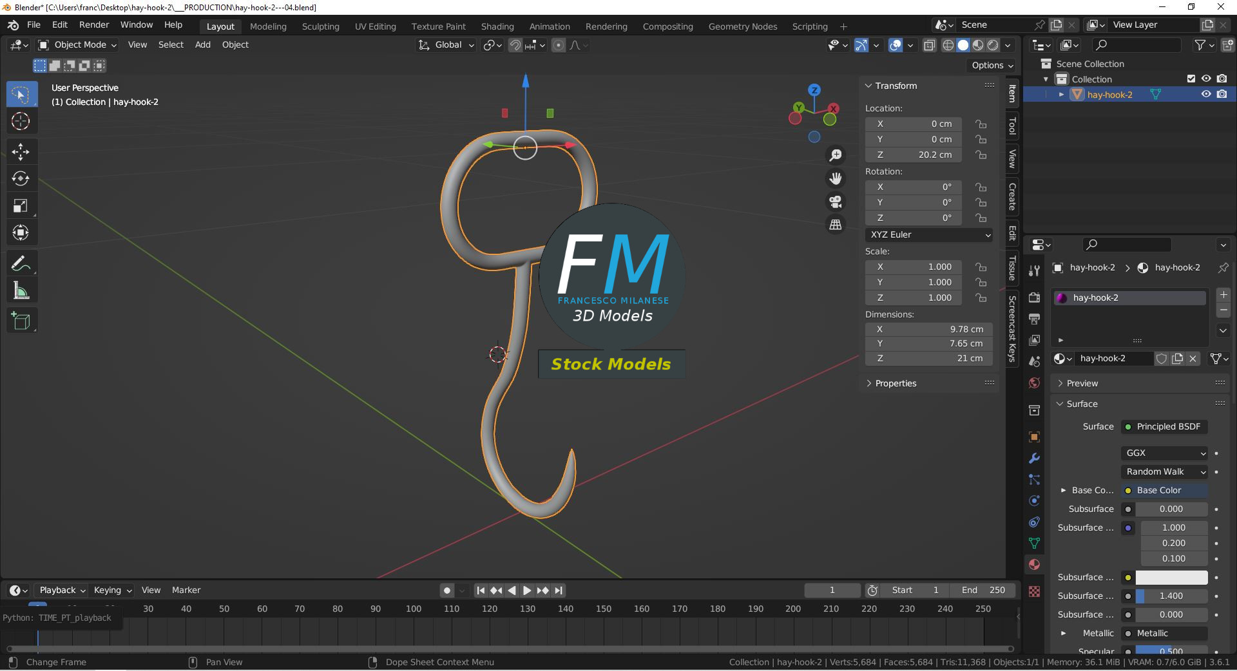The image size is (1237, 671).
Task: Play the animation forward
Action: coord(527,591)
